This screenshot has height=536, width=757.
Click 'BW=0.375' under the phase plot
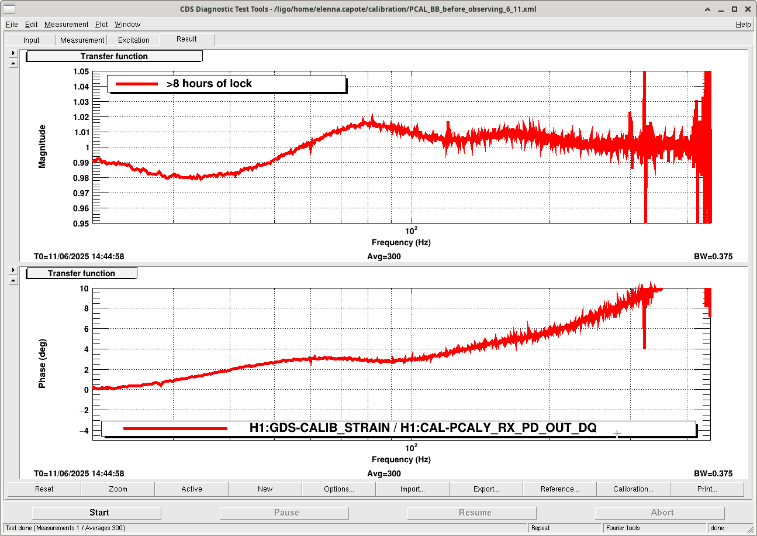713,473
